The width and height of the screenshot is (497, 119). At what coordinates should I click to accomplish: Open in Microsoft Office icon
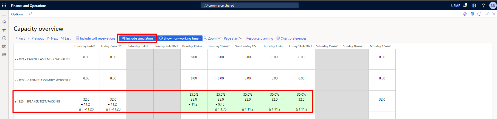click(x=472, y=14)
